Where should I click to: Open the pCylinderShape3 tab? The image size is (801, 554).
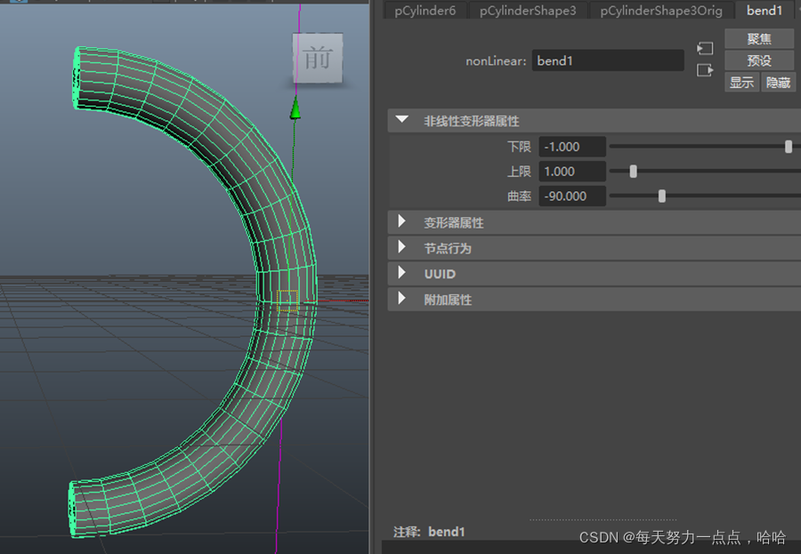528,10
